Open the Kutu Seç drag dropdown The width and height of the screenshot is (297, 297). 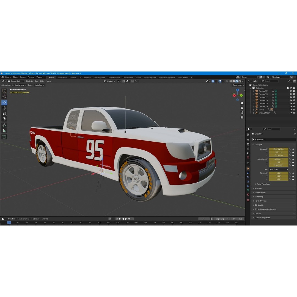click(x=39, y=85)
